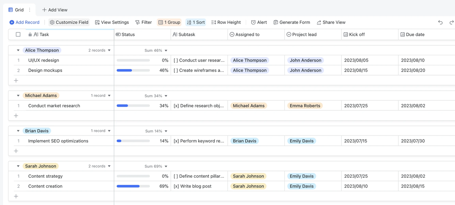Open Customize Field settings
The image size is (455, 205).
click(69, 22)
